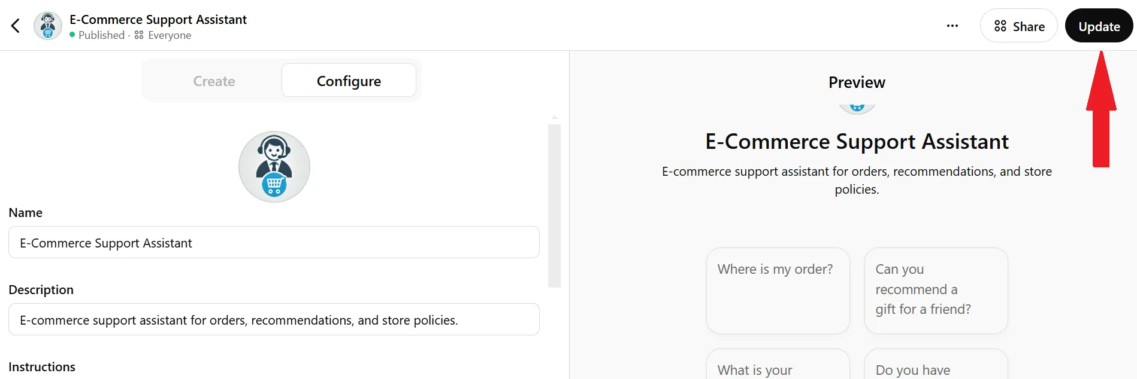Select the Configure tab
Screen dimensions: 1137x379
pos(349,81)
